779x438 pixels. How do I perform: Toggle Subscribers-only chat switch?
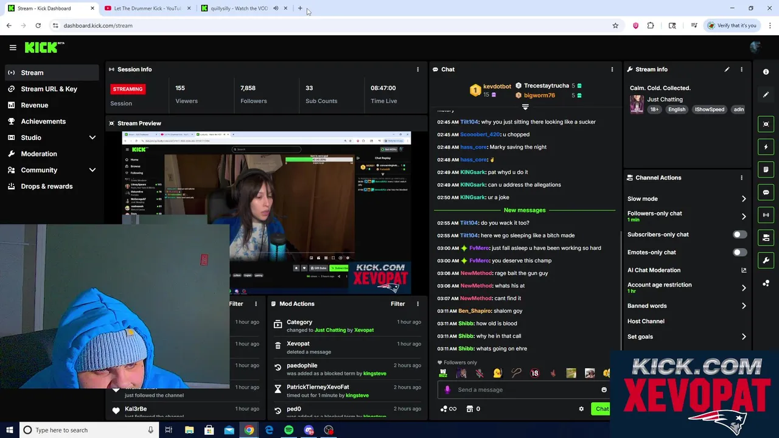pyautogui.click(x=739, y=234)
